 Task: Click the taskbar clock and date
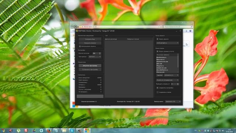(229, 130)
